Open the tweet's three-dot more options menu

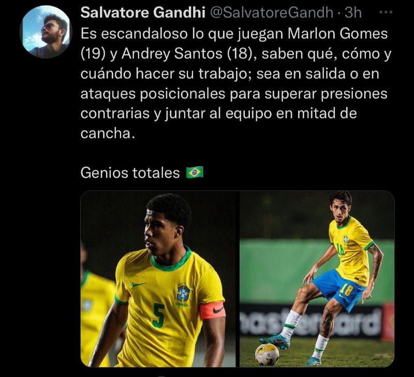point(386,12)
